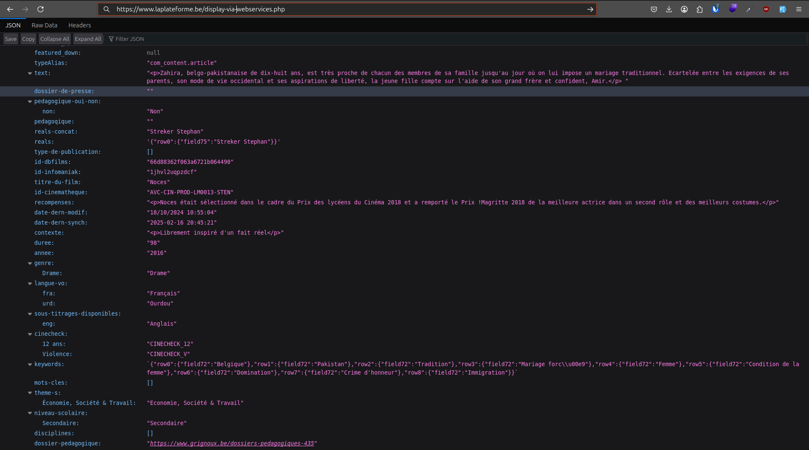809x450 pixels.
Task: Collapse the text node
Action: tap(30, 73)
